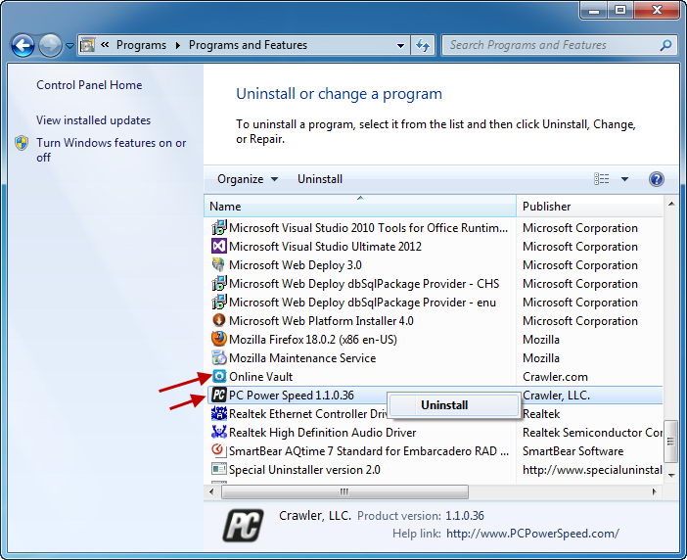Open the Organize menu
This screenshot has width=687, height=560.
click(x=248, y=179)
